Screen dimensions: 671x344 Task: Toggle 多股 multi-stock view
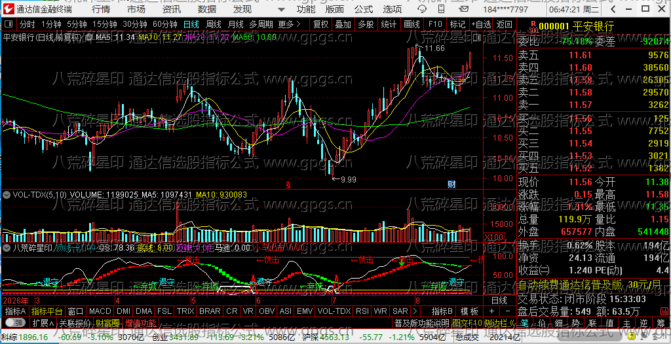pos(366,24)
